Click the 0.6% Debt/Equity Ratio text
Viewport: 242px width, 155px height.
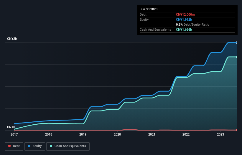point(192,24)
